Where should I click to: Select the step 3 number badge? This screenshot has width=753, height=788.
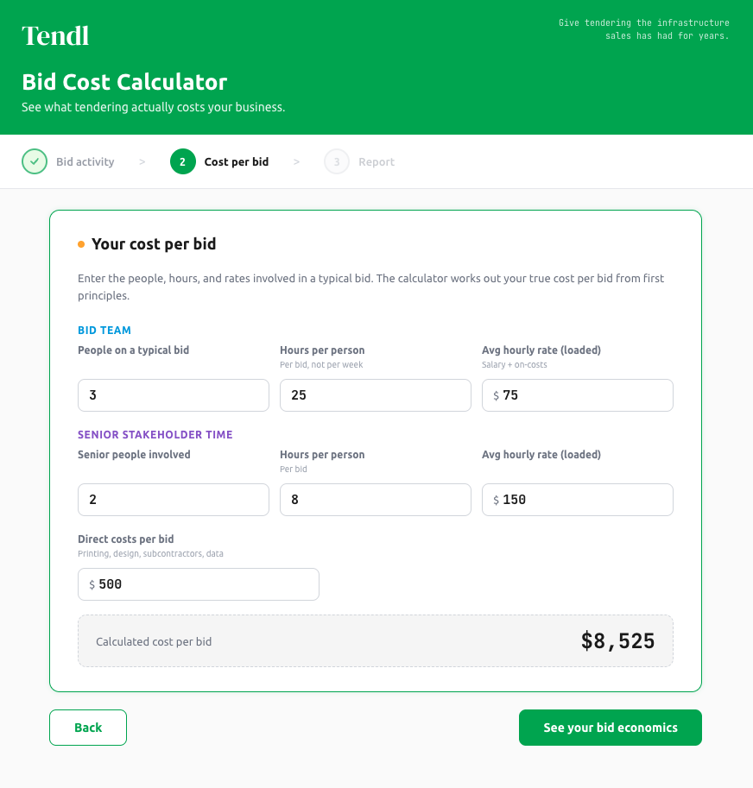[x=336, y=161]
